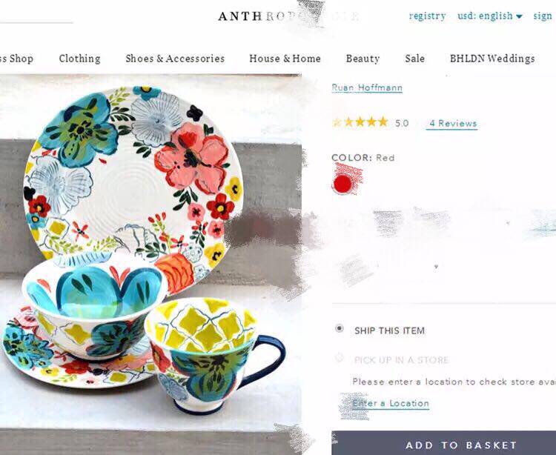This screenshot has height=455, width=556.
Task: Click the sign in link
Action: 543,16
